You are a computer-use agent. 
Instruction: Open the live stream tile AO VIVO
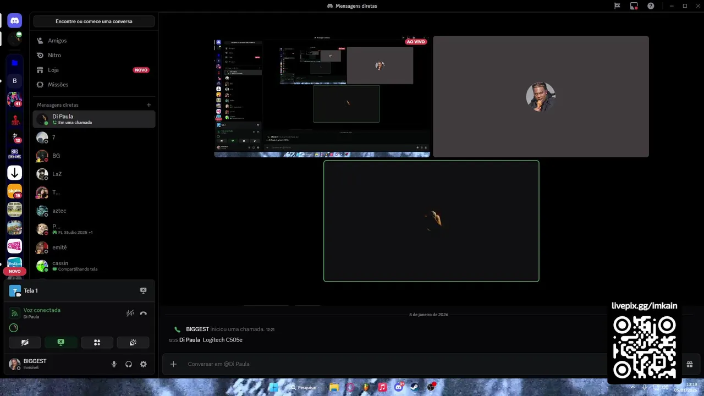(x=322, y=97)
